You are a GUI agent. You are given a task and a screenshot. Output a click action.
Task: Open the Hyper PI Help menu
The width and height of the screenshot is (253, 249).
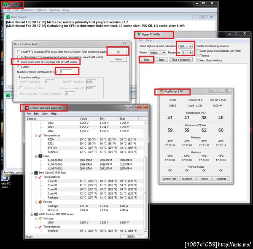tap(149, 40)
